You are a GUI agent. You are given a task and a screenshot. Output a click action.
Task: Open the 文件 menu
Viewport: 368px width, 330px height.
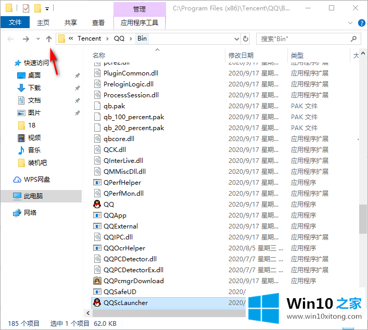pyautogui.click(x=15, y=22)
